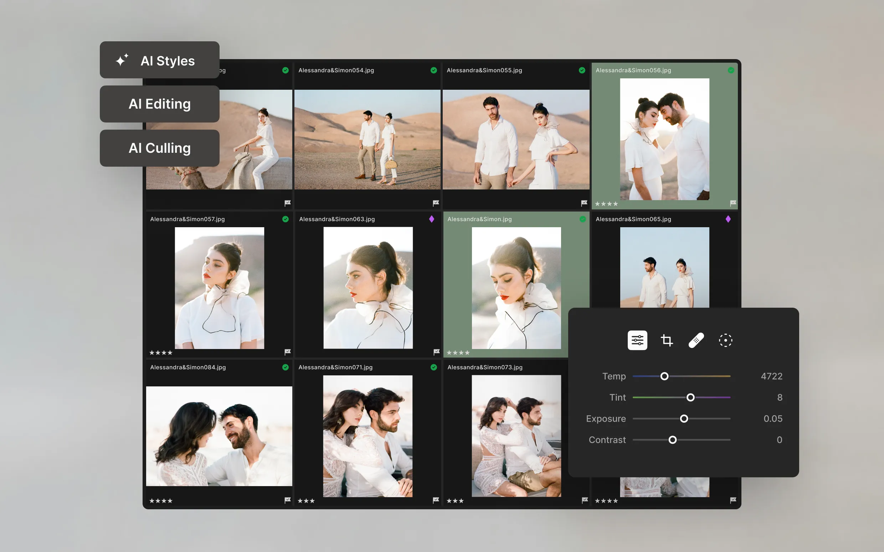Image resolution: width=884 pixels, height=552 pixels.
Task: Select the healing bandage tool icon
Action: (x=696, y=340)
